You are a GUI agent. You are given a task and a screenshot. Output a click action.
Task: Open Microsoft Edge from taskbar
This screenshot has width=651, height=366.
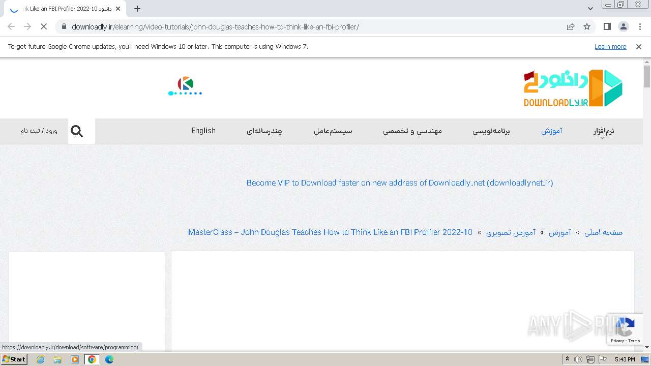point(109,359)
